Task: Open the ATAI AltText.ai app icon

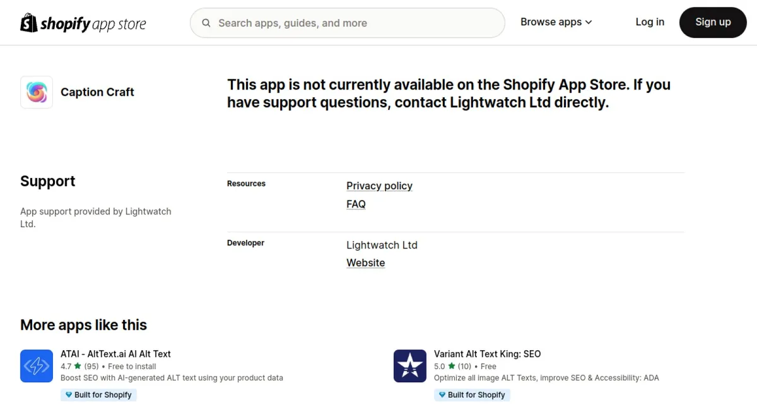Action: tap(37, 366)
